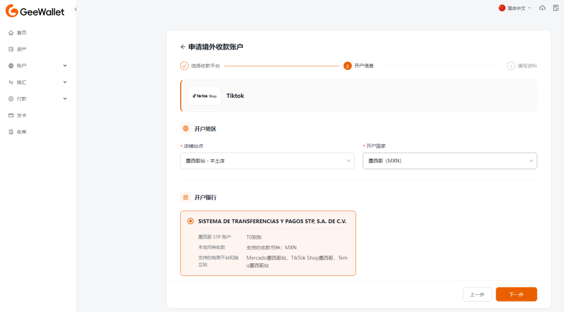
Task: Click the 选择收款平台 step label
Action: click(x=205, y=66)
